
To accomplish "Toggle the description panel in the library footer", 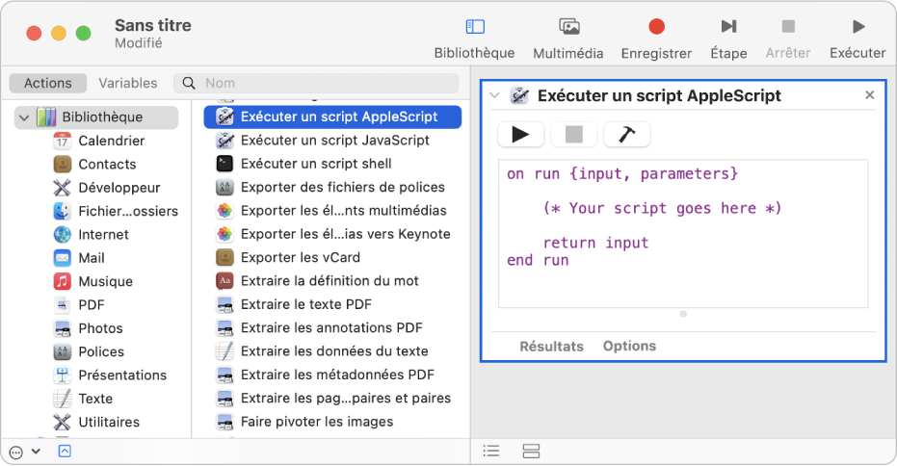I will 65,451.
